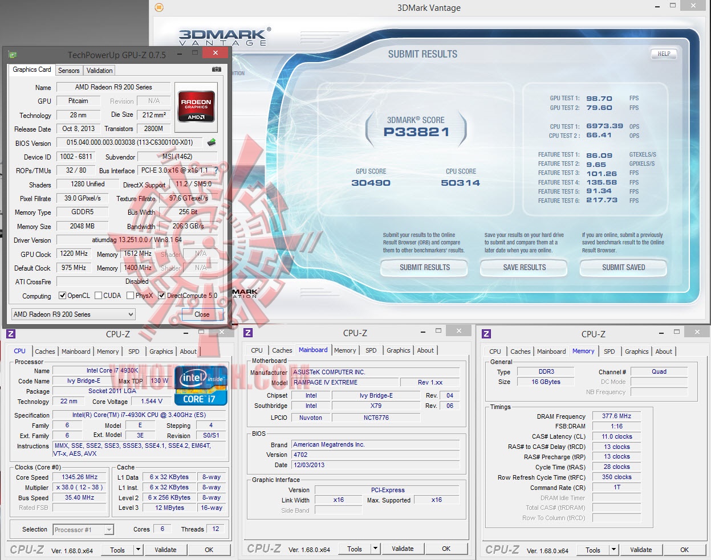Open the Caches tab in CPU window
711x560 pixels.
coord(45,351)
